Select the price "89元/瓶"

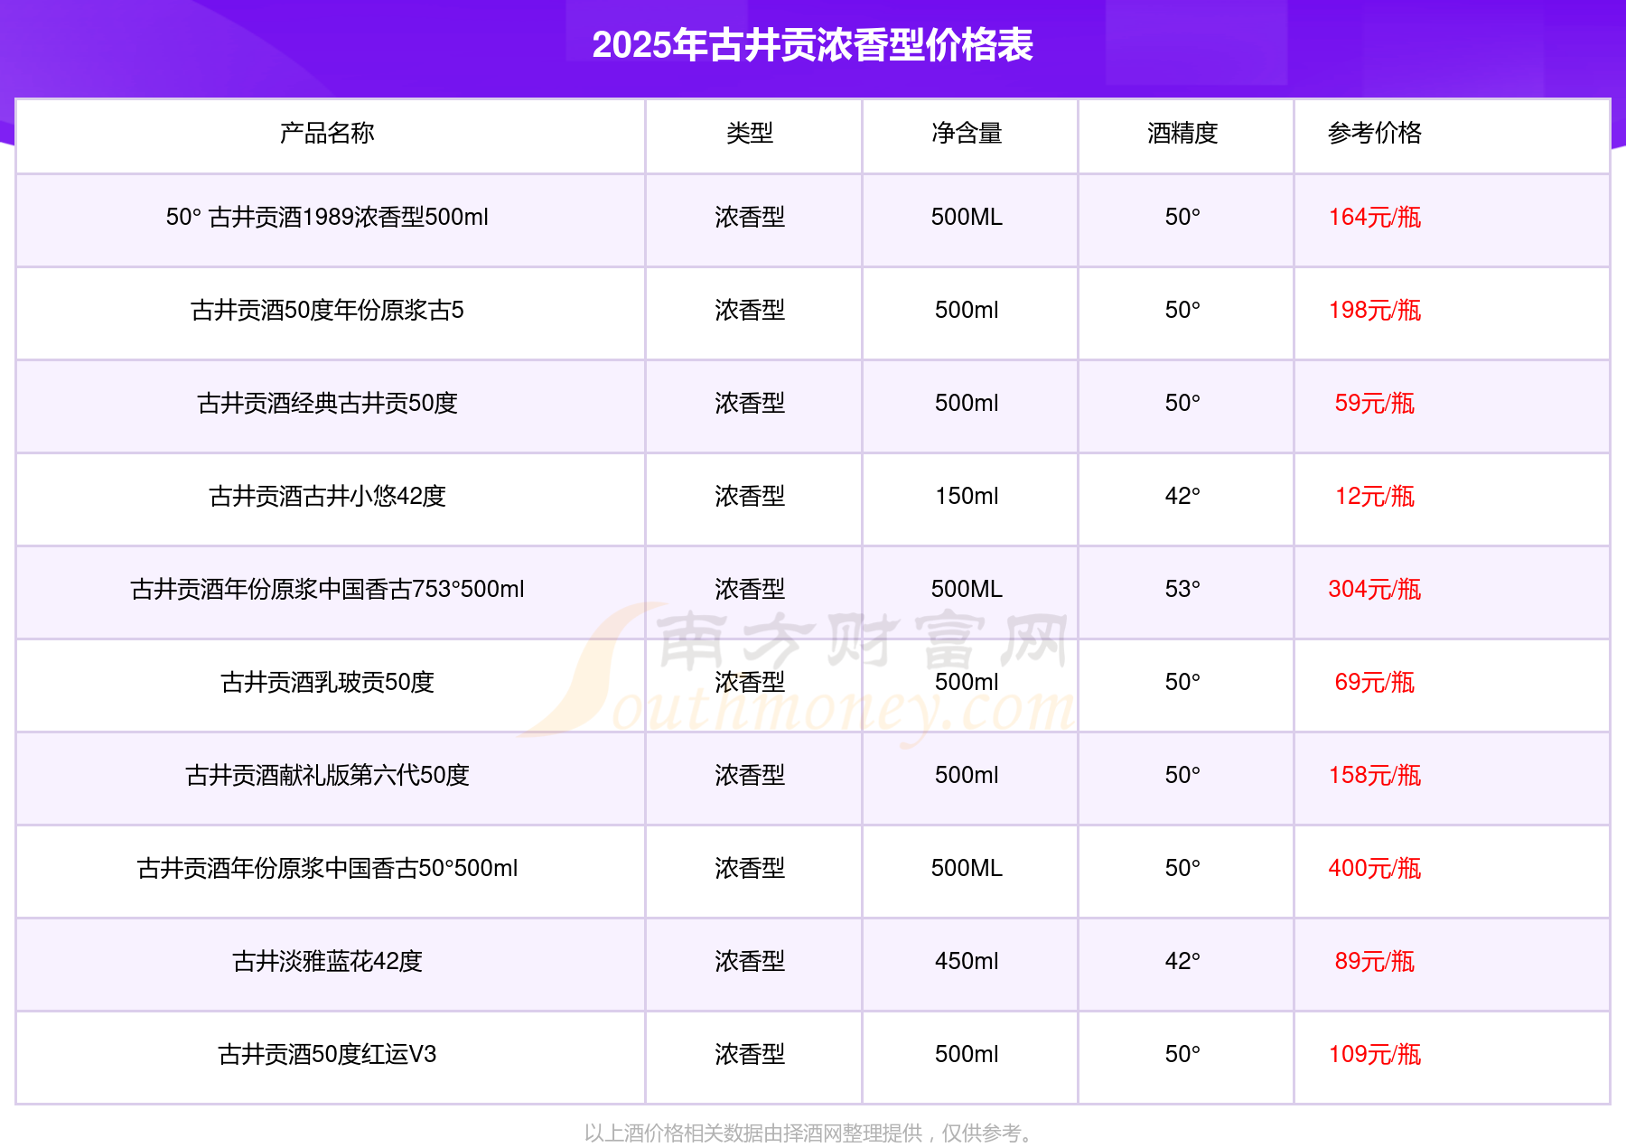click(x=1374, y=962)
